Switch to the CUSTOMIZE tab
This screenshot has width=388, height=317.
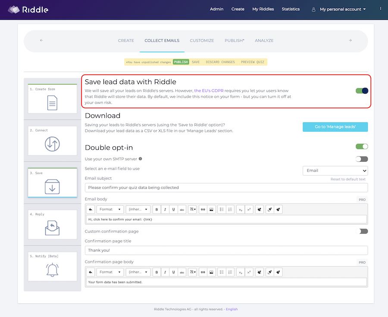click(x=202, y=41)
